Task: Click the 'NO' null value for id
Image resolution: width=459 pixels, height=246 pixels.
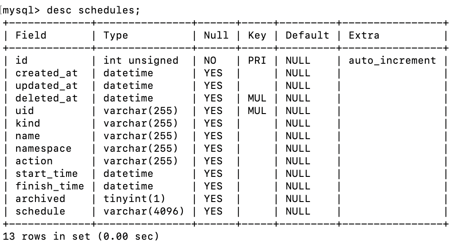Action: click(210, 61)
